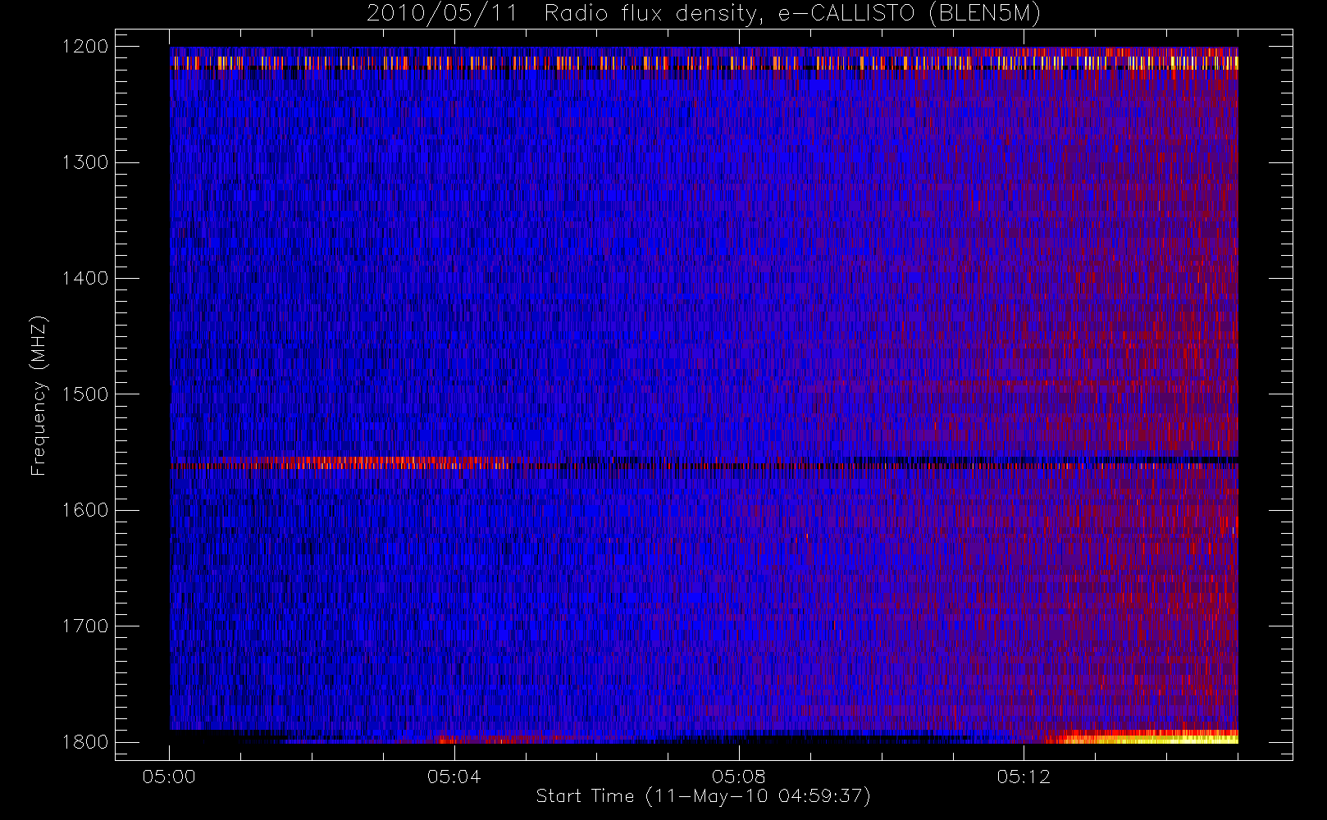The height and width of the screenshot is (820, 1327).
Task: Select the 1300 frequency tick label
Action: [x=85, y=162]
